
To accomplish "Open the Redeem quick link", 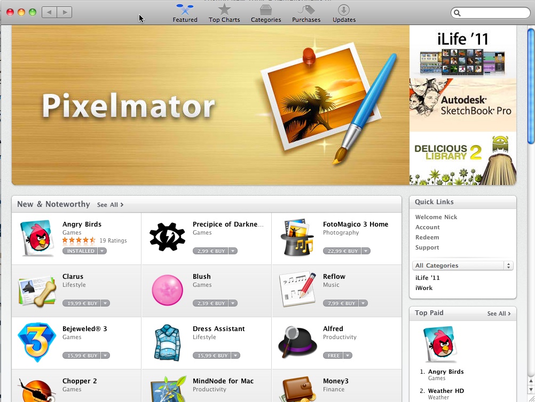I will [x=427, y=237].
